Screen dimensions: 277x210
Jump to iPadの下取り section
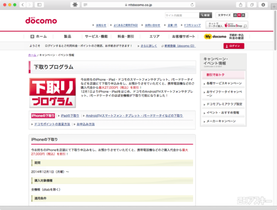pos(70,116)
